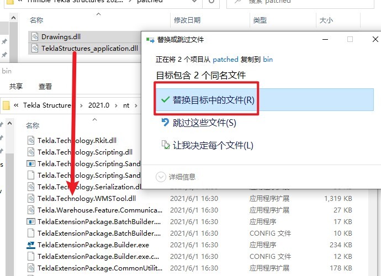Open the 共享 ribbon tab
The height and width of the screenshot is (276, 381).
coord(16,86)
